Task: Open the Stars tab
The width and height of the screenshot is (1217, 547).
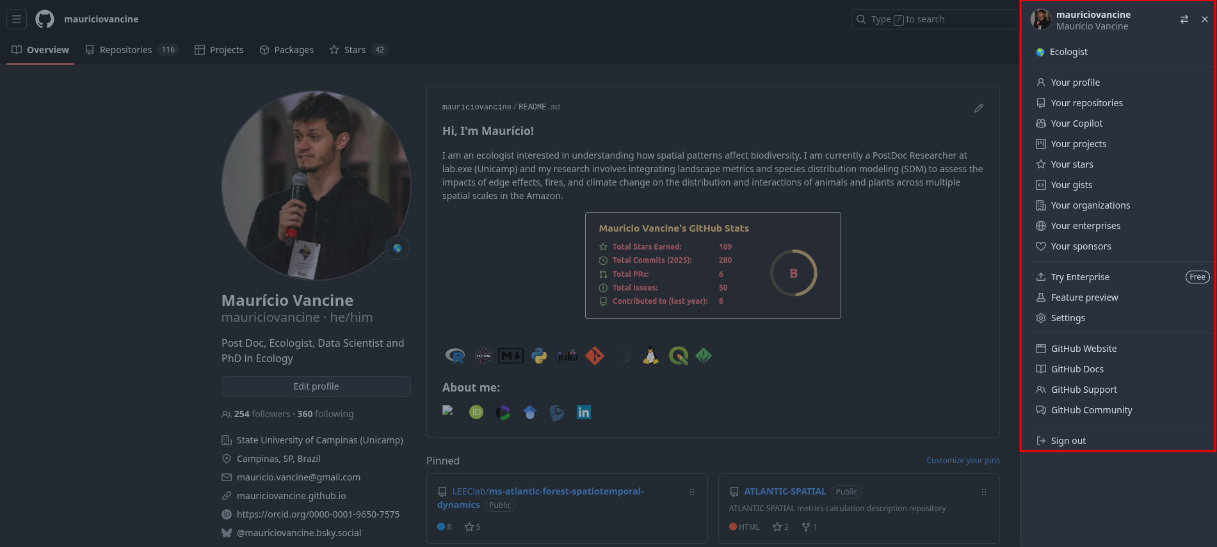Action: (355, 50)
